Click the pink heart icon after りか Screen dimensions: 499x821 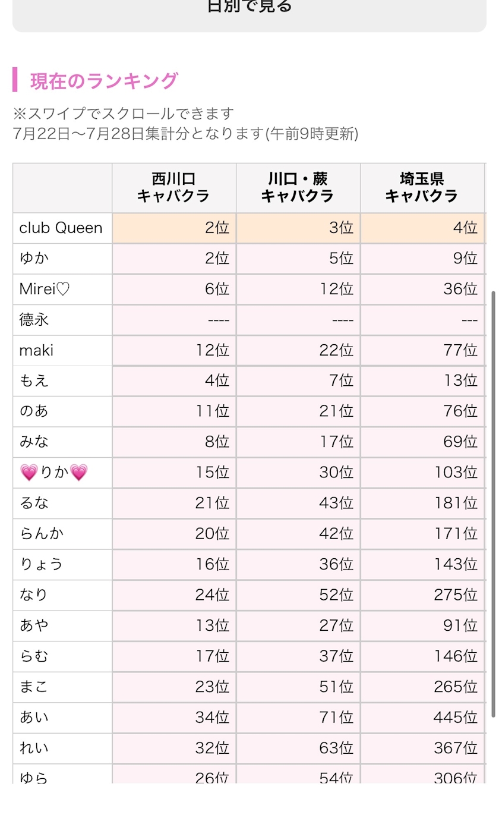point(79,473)
